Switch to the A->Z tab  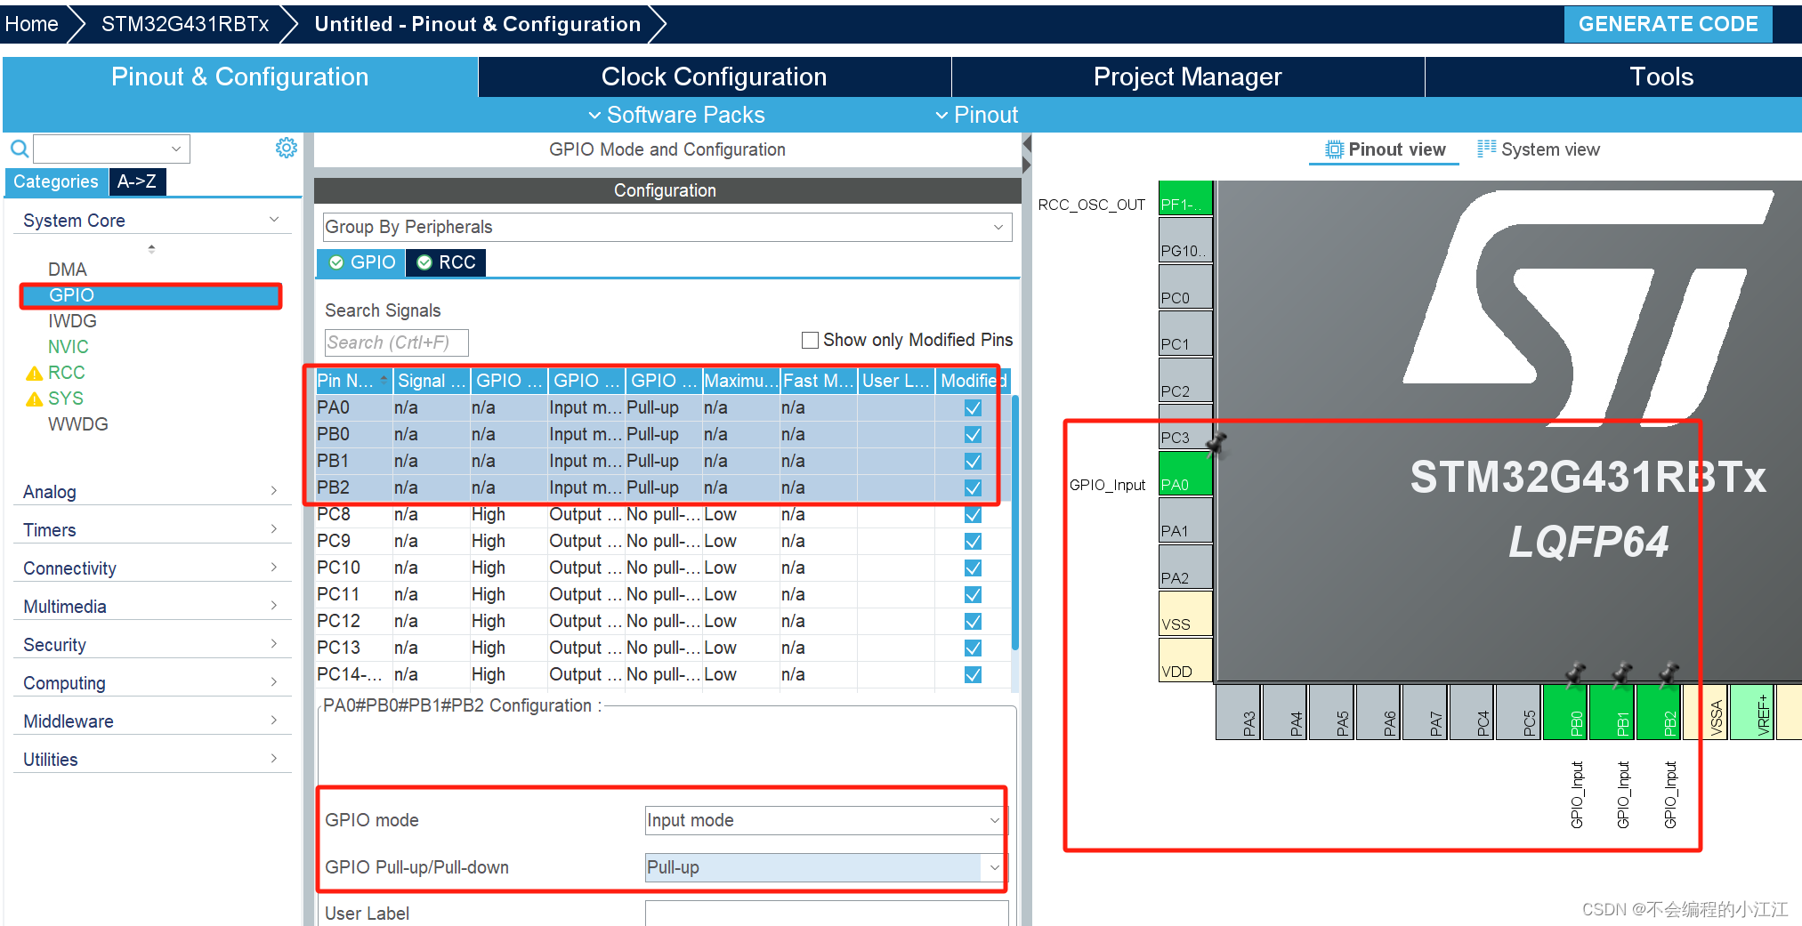tap(137, 181)
